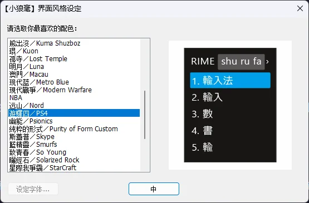Select the Psionics color scheme
Viewport: 309px width, 203px height.
[74, 121]
